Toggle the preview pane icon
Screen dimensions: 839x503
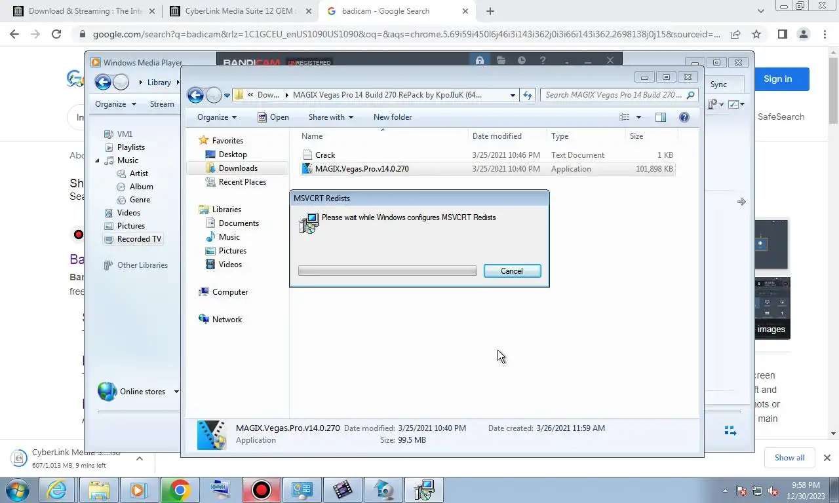click(660, 117)
